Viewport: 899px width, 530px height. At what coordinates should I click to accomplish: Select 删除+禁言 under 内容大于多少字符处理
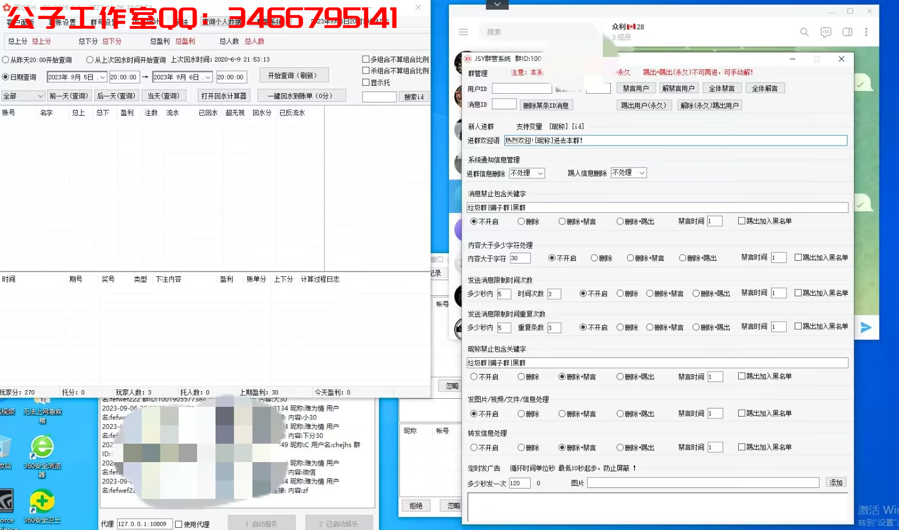630,258
